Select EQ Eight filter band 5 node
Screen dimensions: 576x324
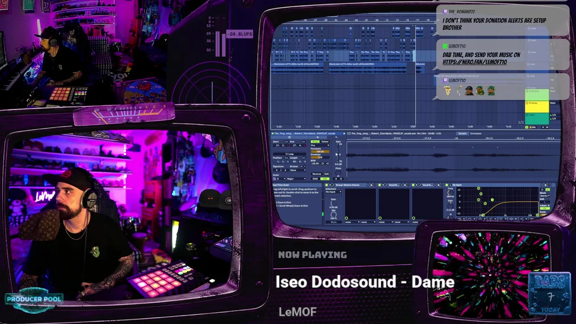tap(492, 200)
